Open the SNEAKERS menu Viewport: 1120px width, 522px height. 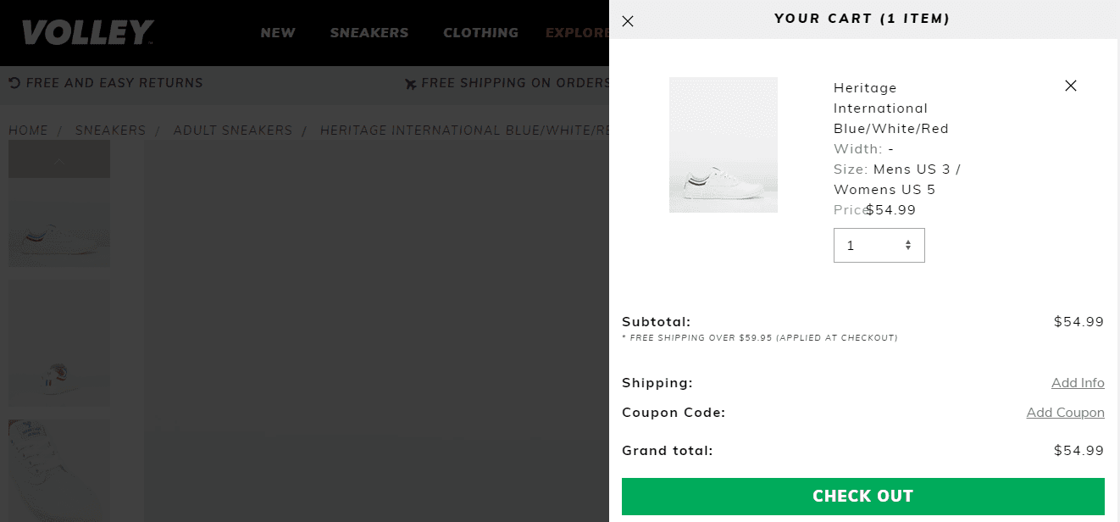pos(369,33)
